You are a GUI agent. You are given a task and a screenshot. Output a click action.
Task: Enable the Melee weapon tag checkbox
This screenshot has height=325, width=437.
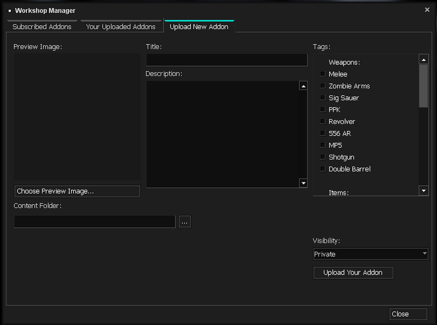[322, 74]
